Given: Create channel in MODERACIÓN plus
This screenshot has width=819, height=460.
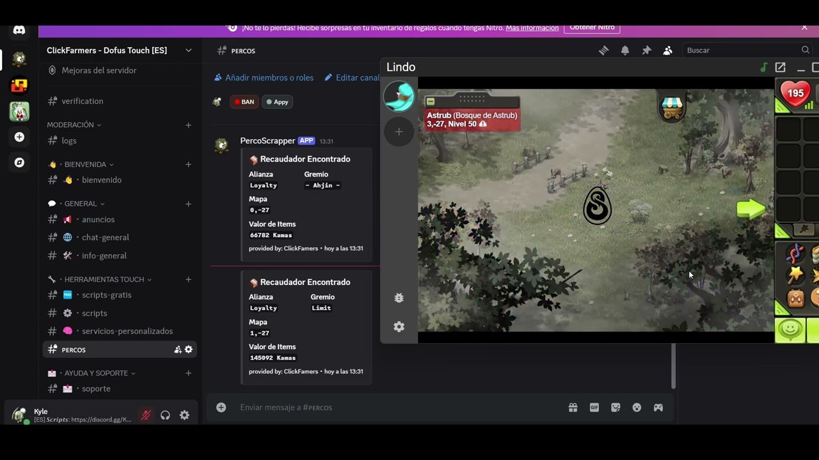Looking at the screenshot, I should (188, 125).
